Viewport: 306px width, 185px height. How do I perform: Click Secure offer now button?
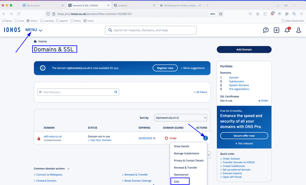(x=244, y=136)
